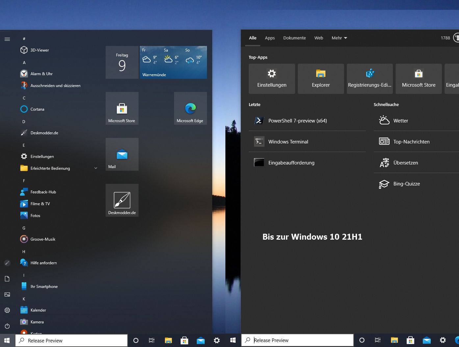
Task: Open Deskmodder.de in the app list
Action: 59,133
